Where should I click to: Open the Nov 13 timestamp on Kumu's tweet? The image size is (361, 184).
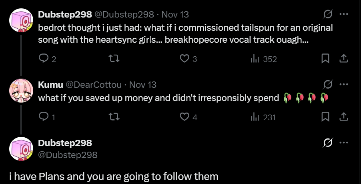pyautogui.click(x=143, y=85)
